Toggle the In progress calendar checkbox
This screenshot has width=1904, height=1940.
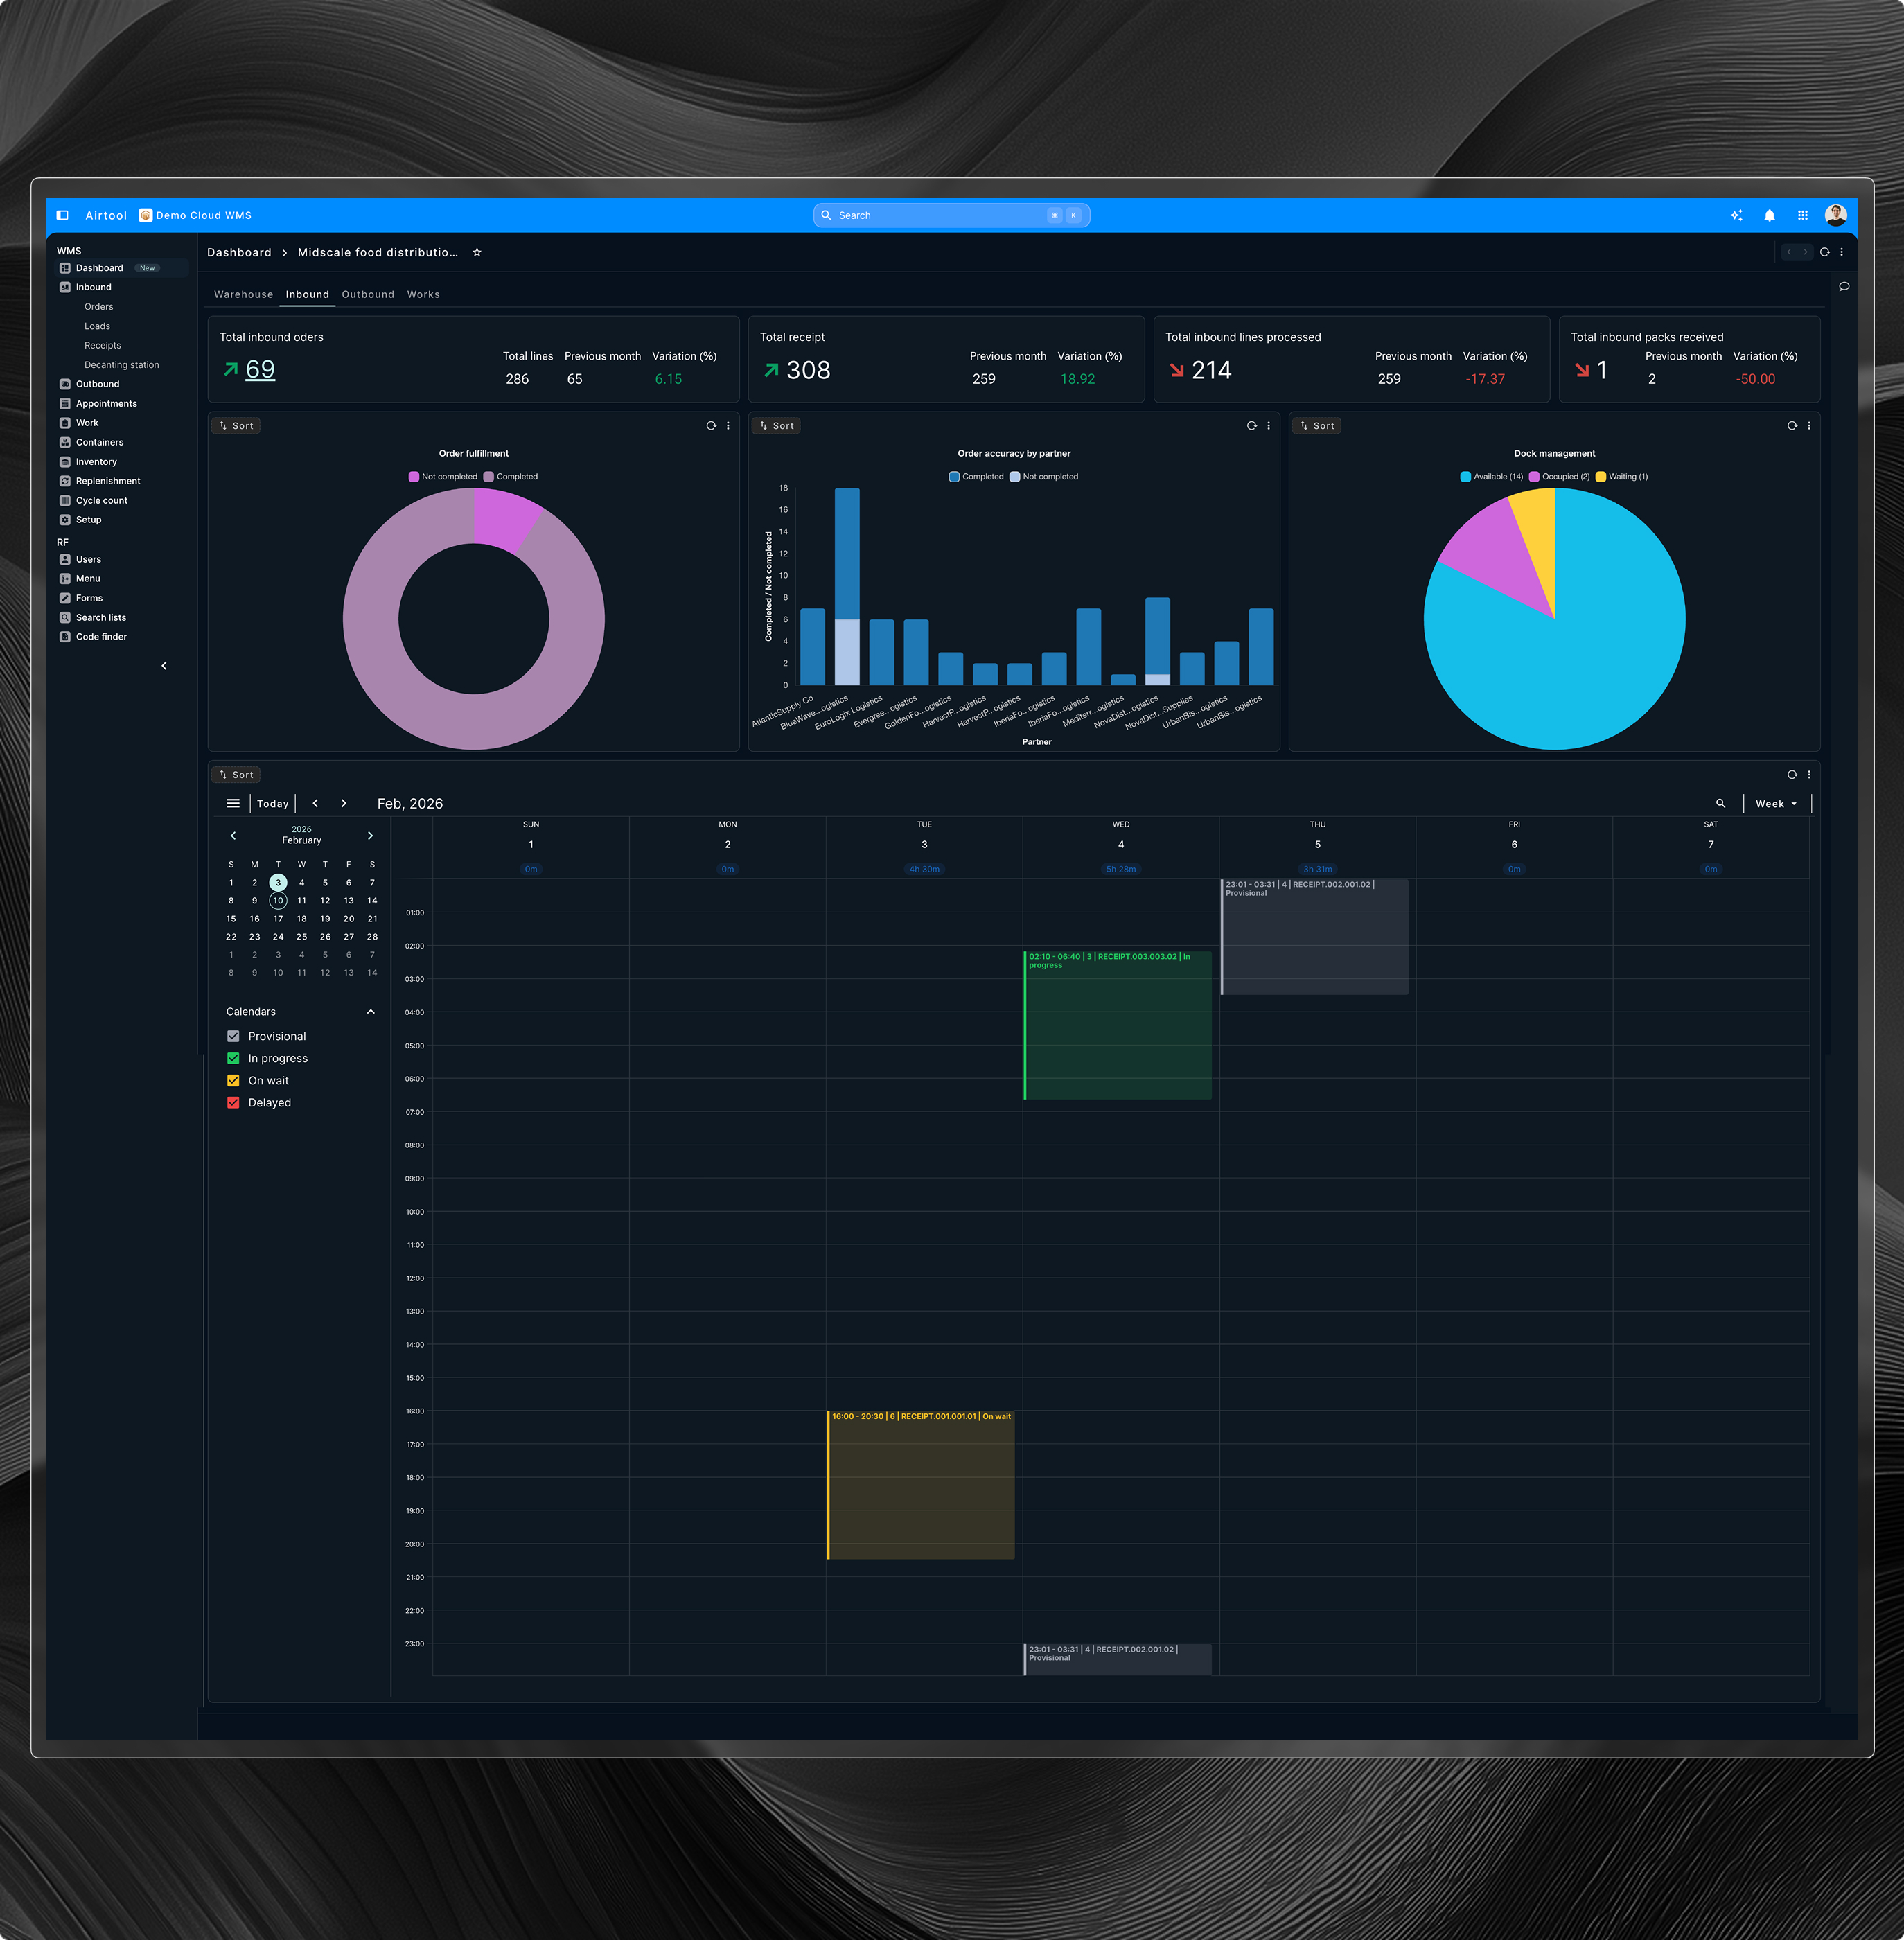pos(233,1059)
